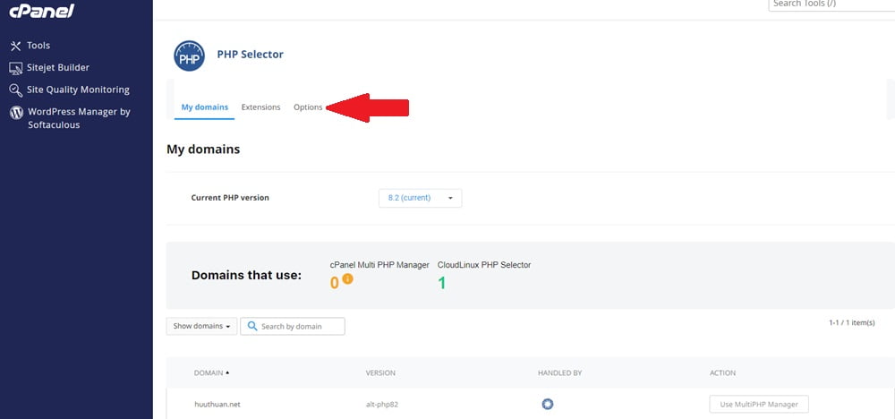The image size is (895, 419).
Task: Click the WordPress logo icon in sidebar
Action: coord(16,113)
